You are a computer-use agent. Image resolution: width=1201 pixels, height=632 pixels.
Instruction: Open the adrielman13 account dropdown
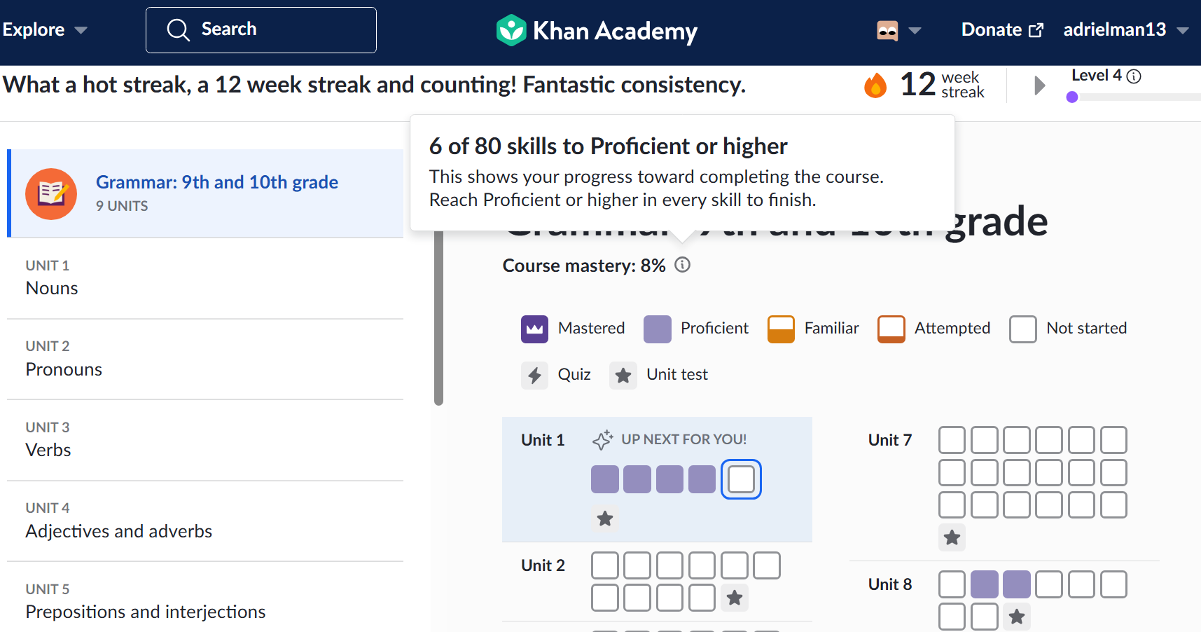pyautogui.click(x=1126, y=29)
